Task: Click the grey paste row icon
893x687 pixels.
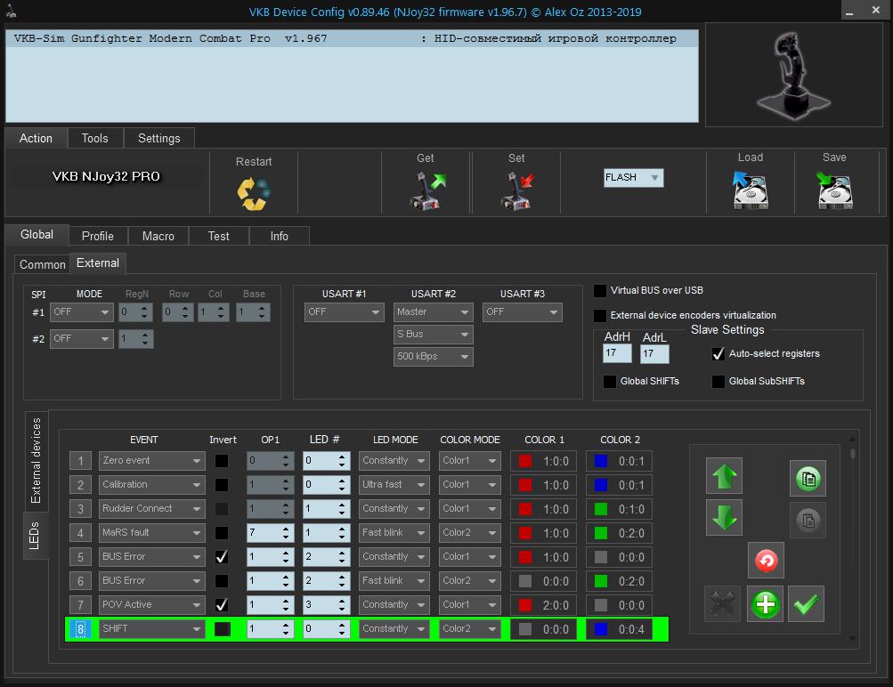Action: (808, 521)
